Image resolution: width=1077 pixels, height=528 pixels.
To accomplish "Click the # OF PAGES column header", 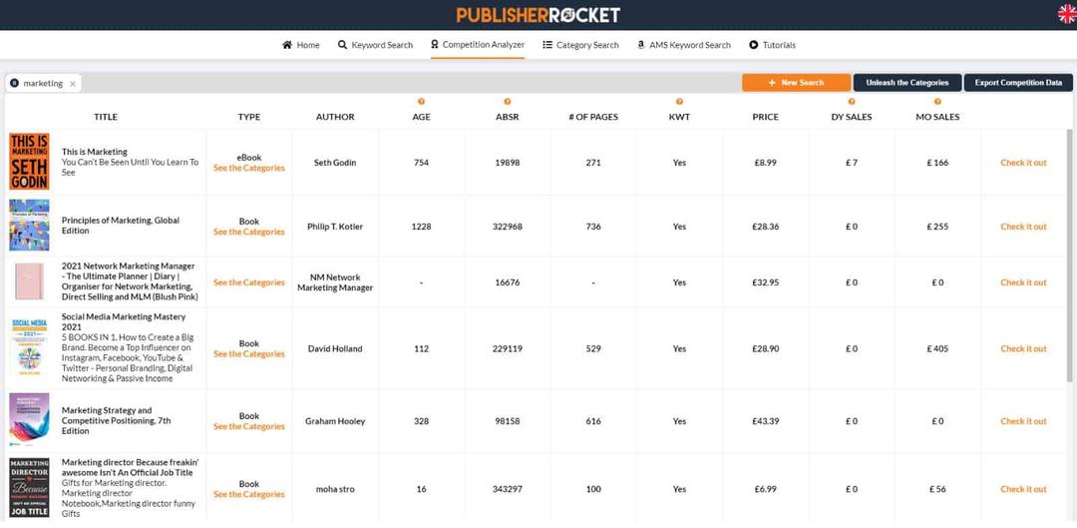I will coord(593,117).
